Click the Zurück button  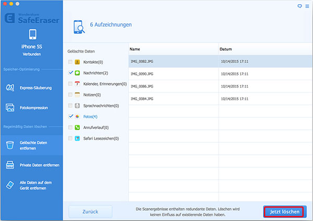coord(90,212)
